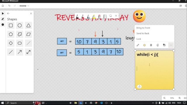The height and width of the screenshot is (105, 187).
Task: Open Visual Studio Code from taskbar
Action: [101, 103]
